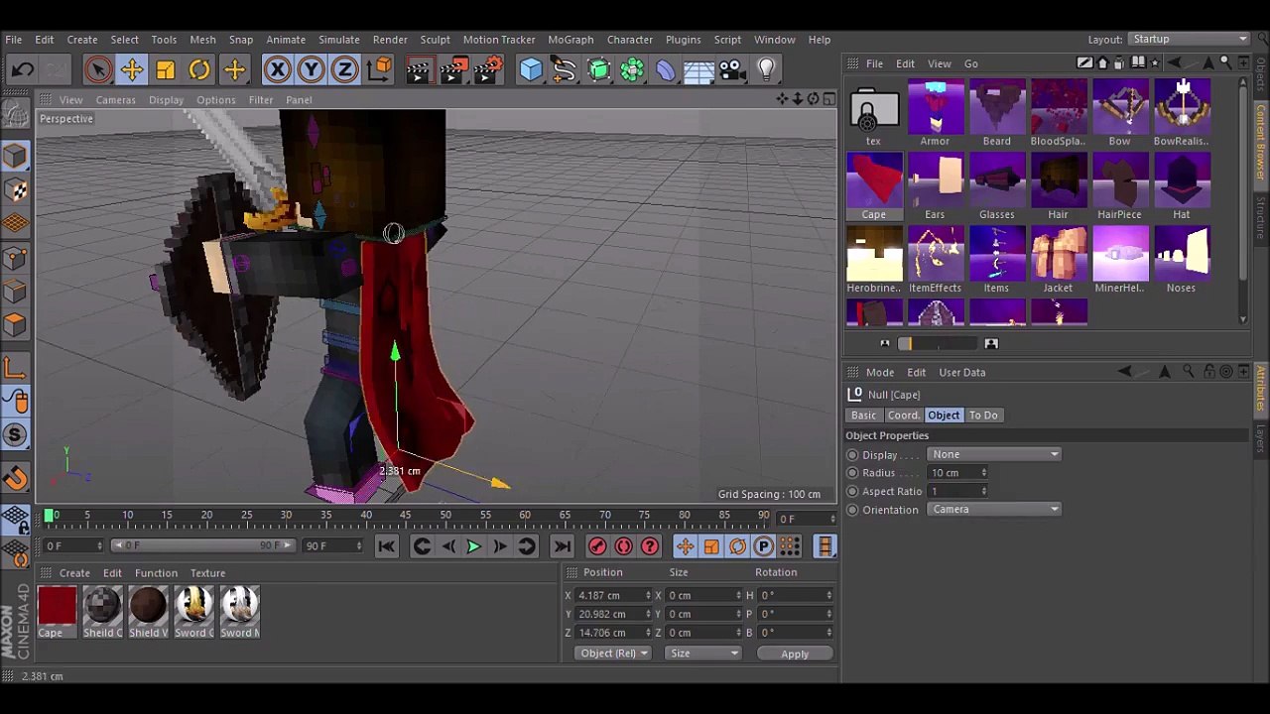Click the Apply button

(x=795, y=654)
